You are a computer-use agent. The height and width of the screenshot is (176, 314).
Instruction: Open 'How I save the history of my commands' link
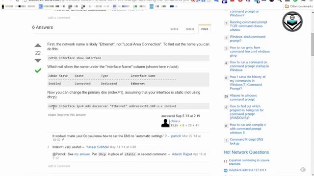pyautogui.click(x=247, y=83)
